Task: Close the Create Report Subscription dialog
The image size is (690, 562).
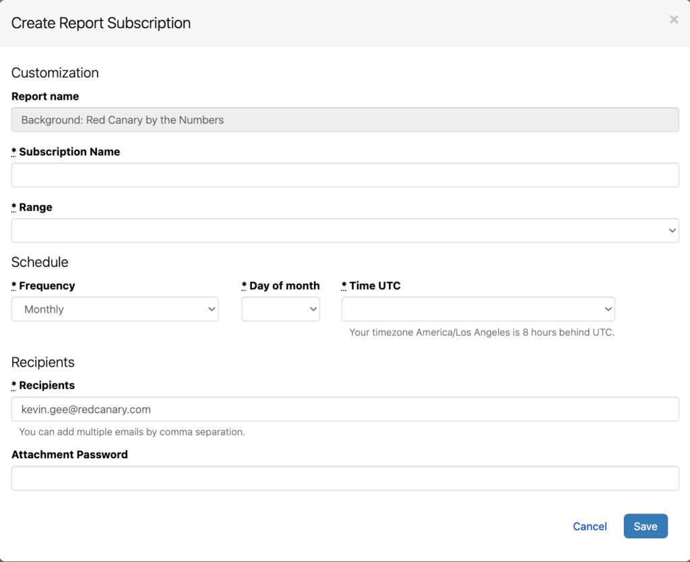Action: coord(673,20)
